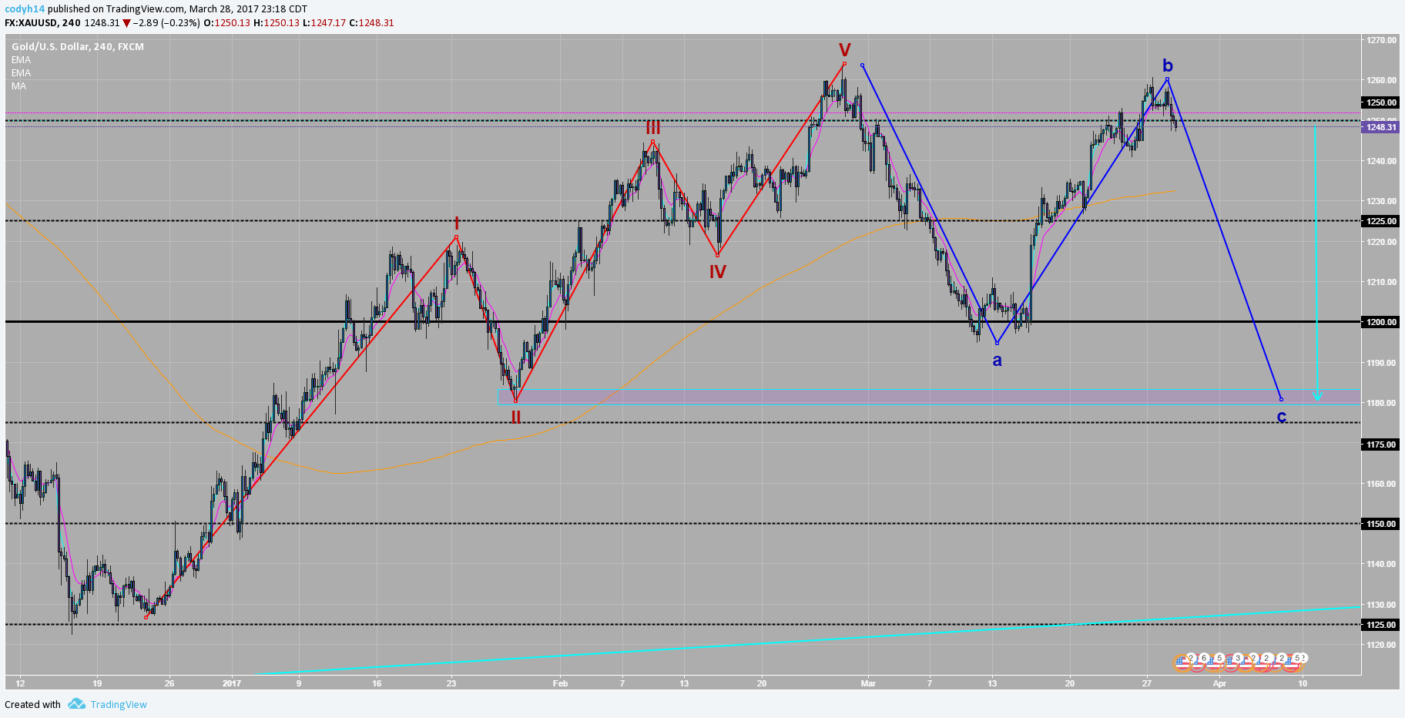1405x718 pixels.
Task: Click the 1230.00 axis price
Action: [x=1381, y=201]
